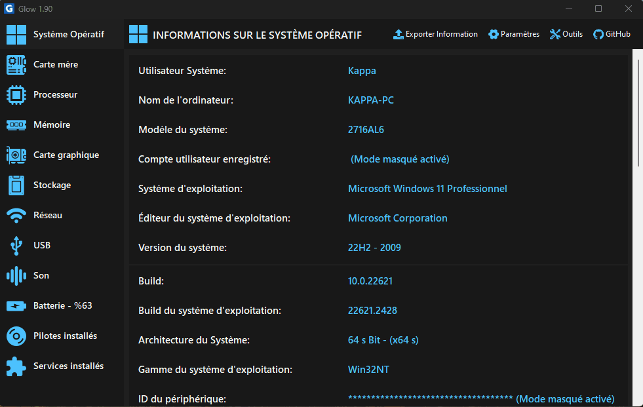Click the Microsoft Corporation value

point(397,218)
